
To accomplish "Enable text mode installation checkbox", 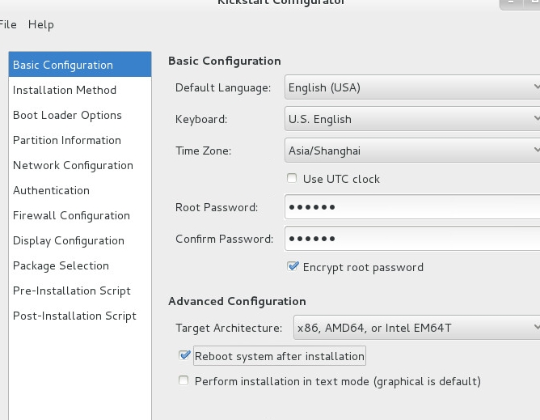I will point(184,380).
